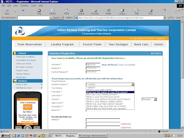184x138 pixels.
Task: Click the page icon in Address bar
Action: pos(77,18)
